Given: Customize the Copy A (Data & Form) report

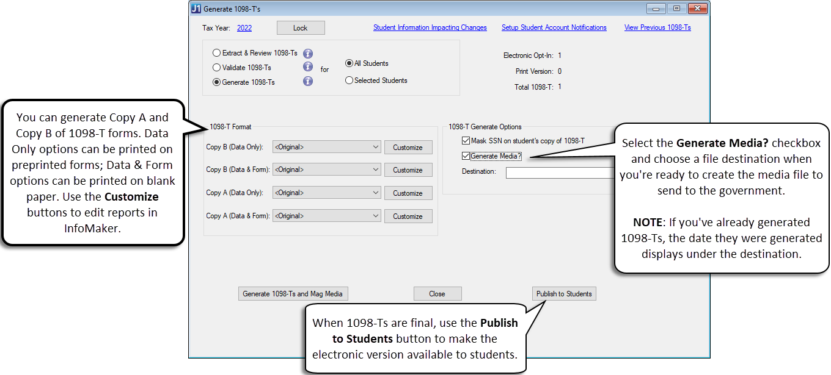Looking at the screenshot, I should (408, 216).
